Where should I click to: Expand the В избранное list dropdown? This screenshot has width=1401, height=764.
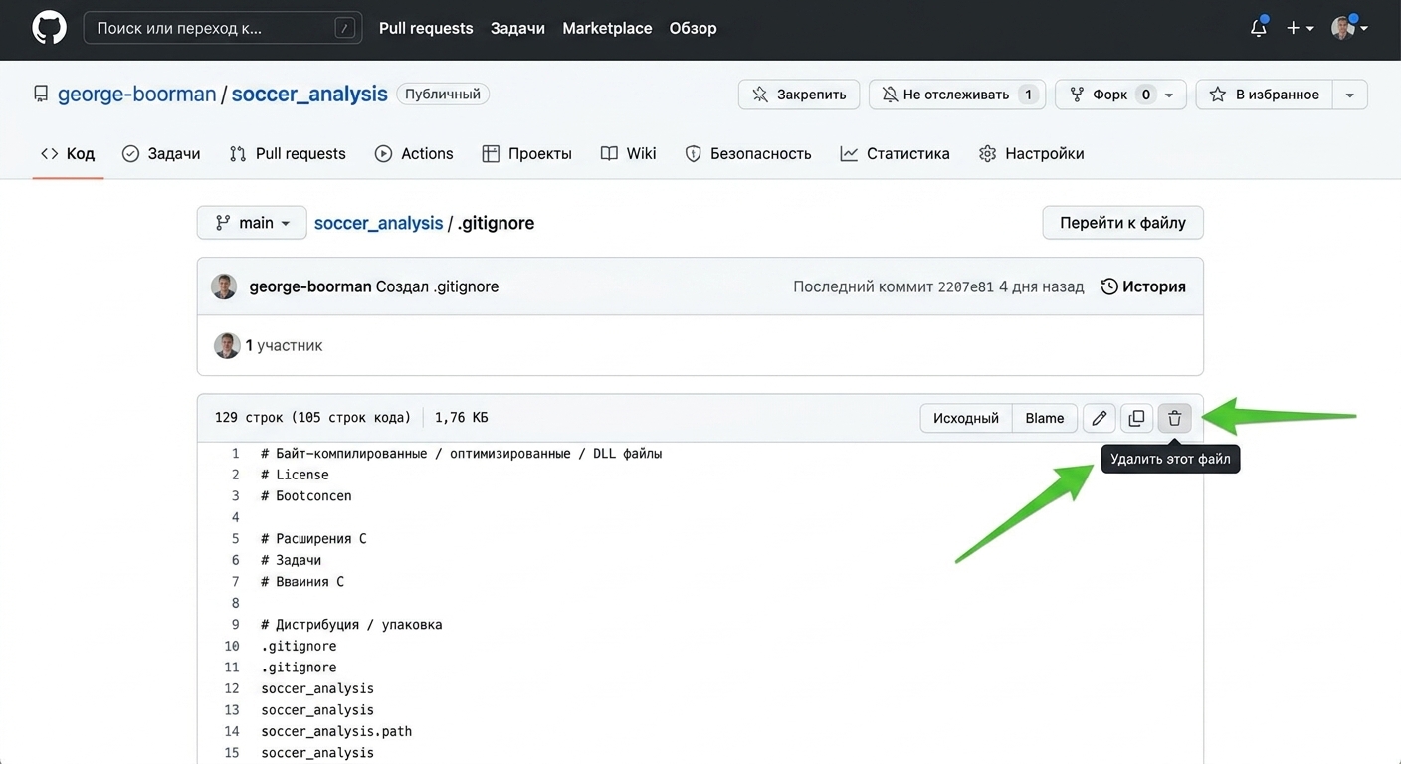(1350, 95)
